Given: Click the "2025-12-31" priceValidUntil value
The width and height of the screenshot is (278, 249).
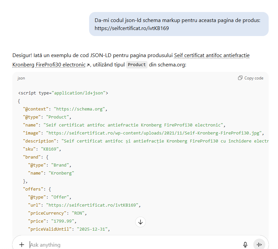Looking at the screenshot, I should [92, 229].
